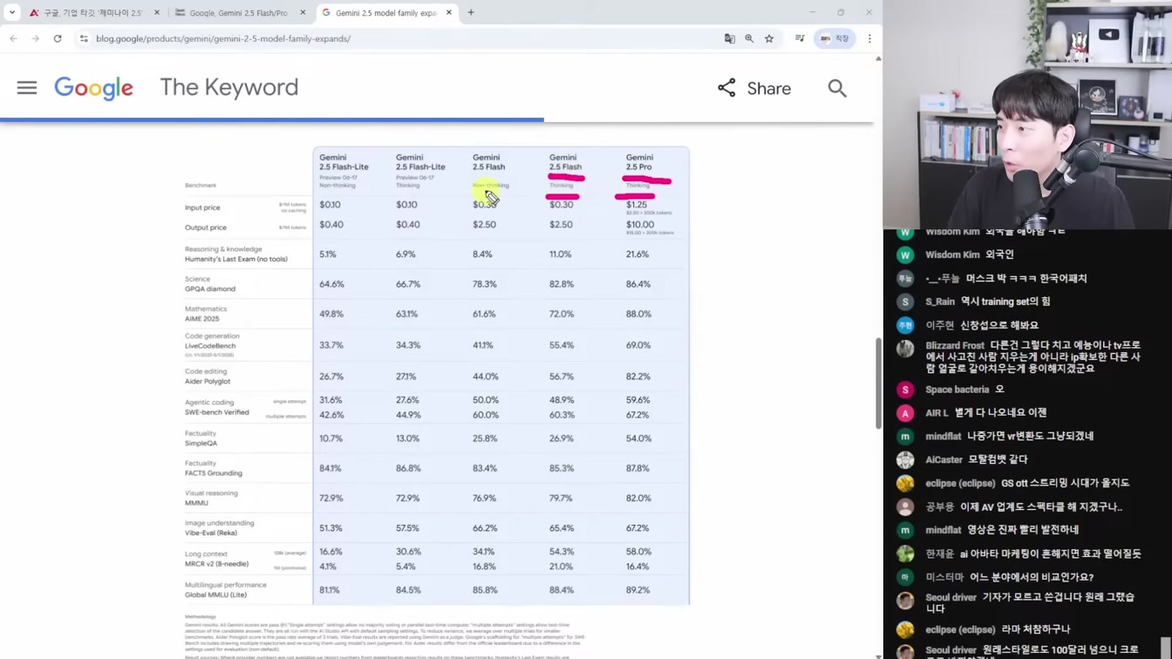Click 'GPQA diamond' benchmark label

pos(210,289)
